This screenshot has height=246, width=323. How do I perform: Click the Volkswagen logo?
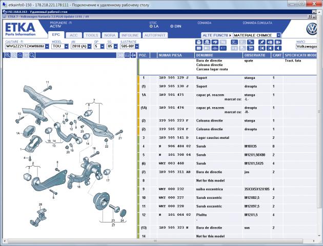pyautogui.click(x=312, y=29)
